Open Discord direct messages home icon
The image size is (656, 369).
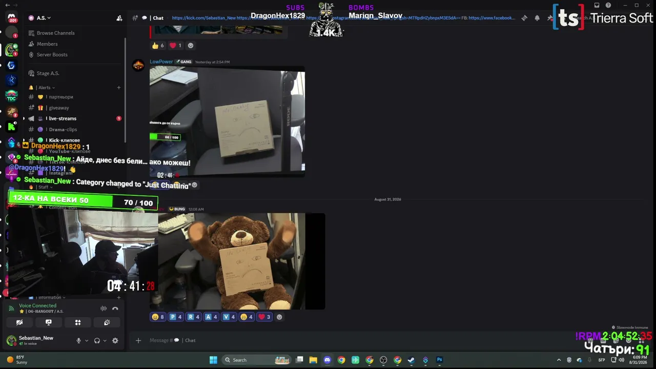(x=11, y=18)
